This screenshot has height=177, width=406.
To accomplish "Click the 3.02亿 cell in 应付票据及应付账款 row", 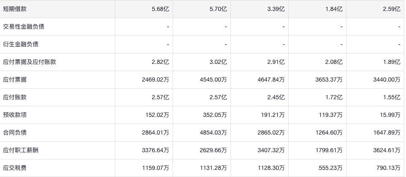I will click(218, 62).
